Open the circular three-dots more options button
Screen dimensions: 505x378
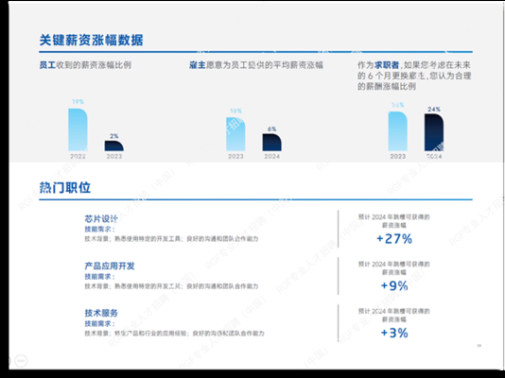coord(21,361)
